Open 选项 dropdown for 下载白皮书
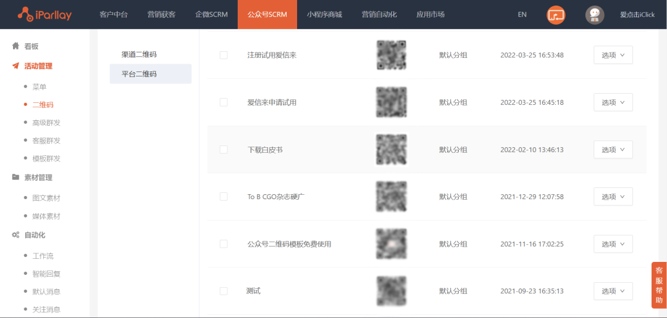This screenshot has width=667, height=318. pos(613,149)
